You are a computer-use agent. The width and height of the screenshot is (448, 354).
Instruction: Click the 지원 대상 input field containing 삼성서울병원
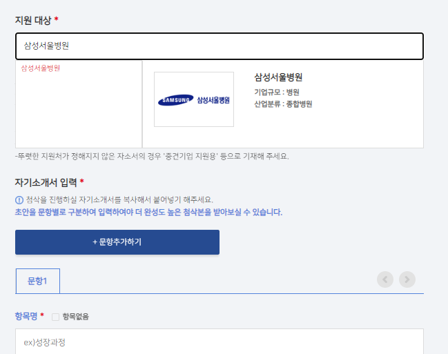tap(219, 46)
